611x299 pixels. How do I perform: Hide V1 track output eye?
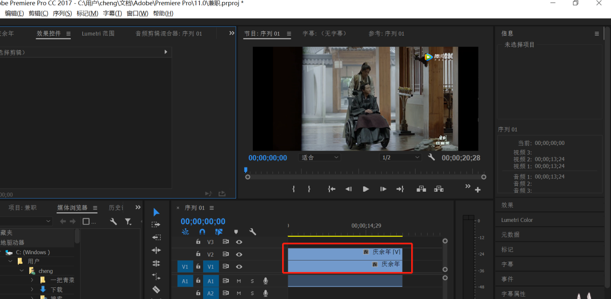click(239, 266)
